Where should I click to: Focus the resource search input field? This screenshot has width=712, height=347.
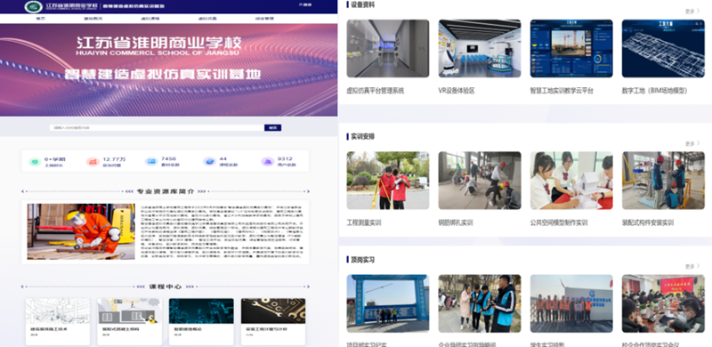pyautogui.click(x=157, y=127)
